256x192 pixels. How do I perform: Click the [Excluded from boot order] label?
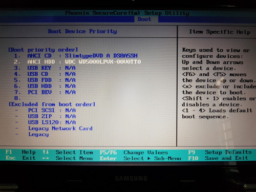click(x=52, y=104)
